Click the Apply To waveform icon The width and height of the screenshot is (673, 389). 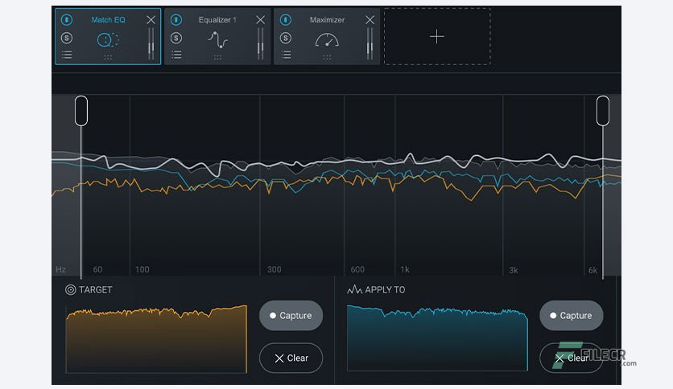pyautogui.click(x=354, y=289)
